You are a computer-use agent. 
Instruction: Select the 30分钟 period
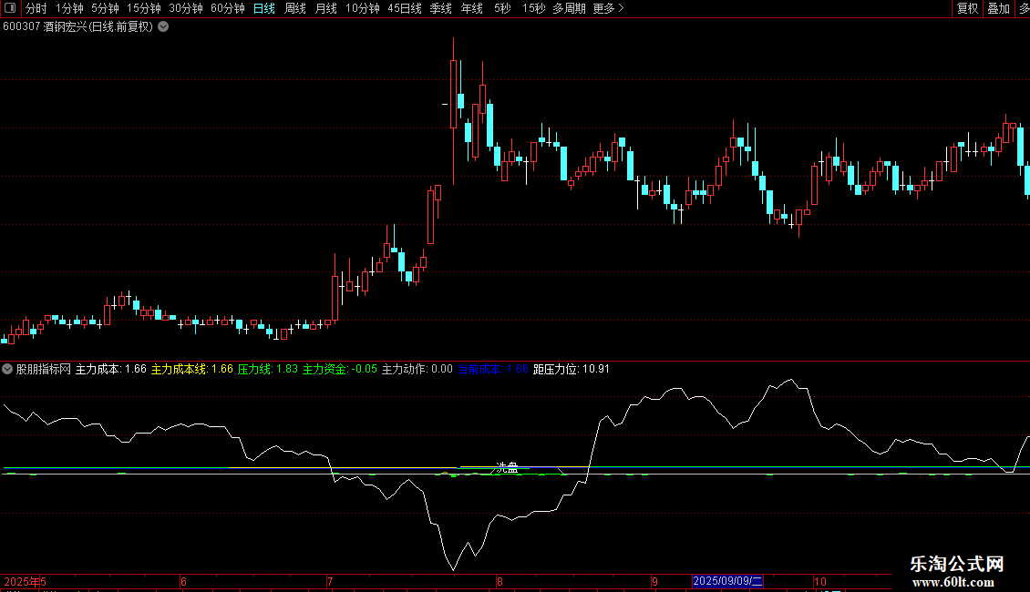coord(186,8)
